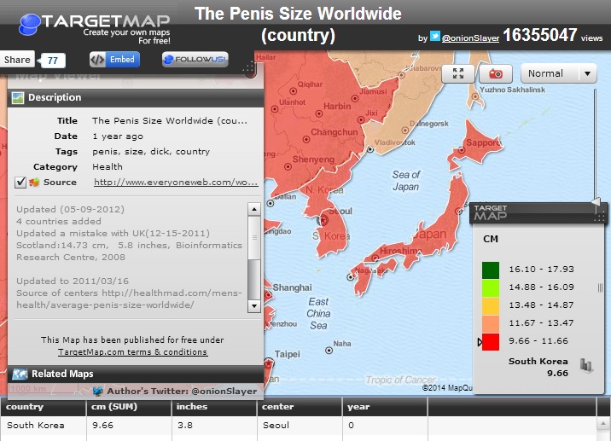Click the Related Maps header icon

click(20, 374)
